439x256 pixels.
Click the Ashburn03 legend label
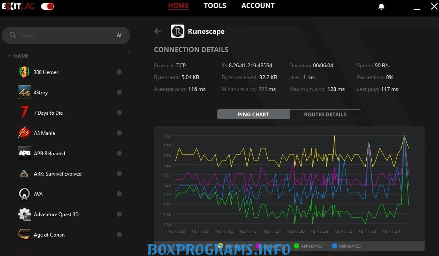[312, 246]
